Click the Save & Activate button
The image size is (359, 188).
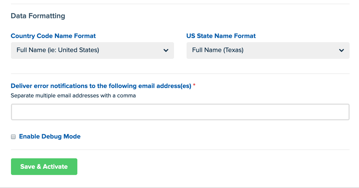coord(44,167)
